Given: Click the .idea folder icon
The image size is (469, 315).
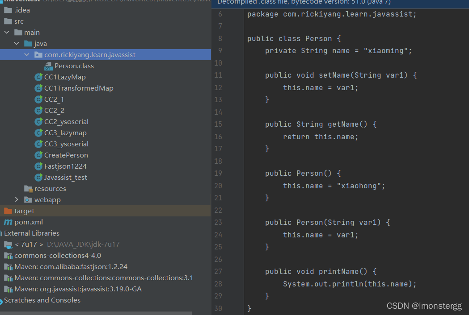Looking at the screenshot, I should coord(8,10).
